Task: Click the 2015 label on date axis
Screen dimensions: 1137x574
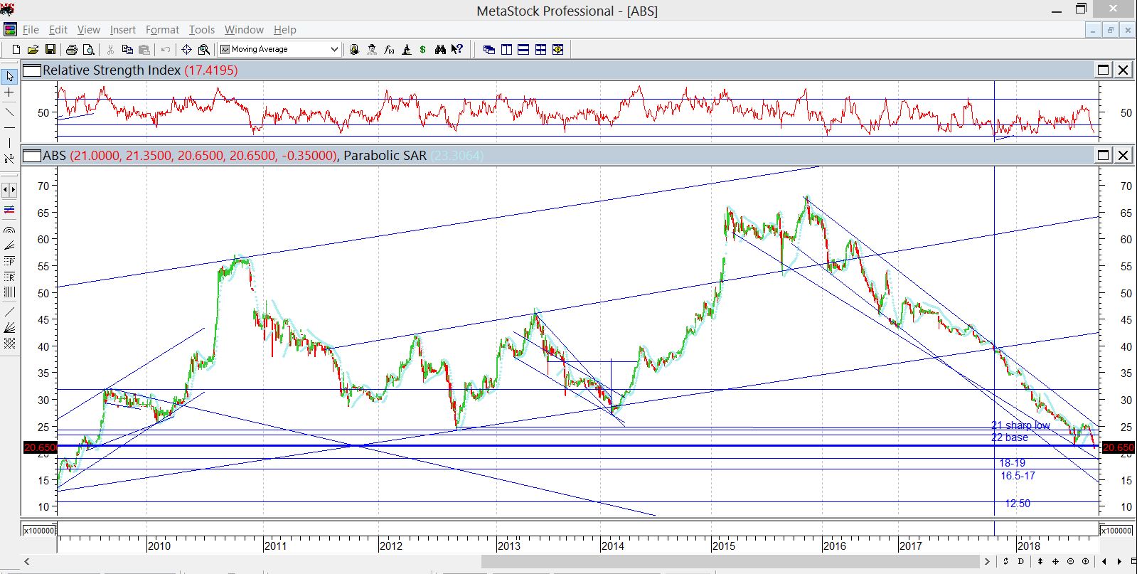Action: coord(724,546)
